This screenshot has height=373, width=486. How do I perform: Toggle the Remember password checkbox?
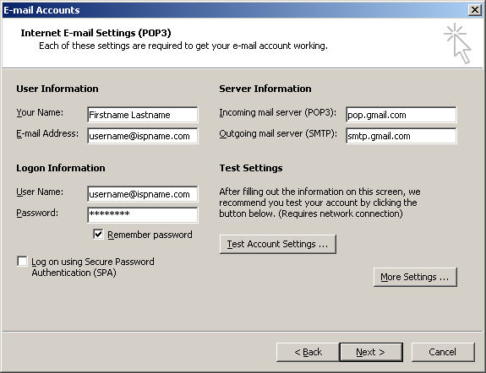coord(98,235)
